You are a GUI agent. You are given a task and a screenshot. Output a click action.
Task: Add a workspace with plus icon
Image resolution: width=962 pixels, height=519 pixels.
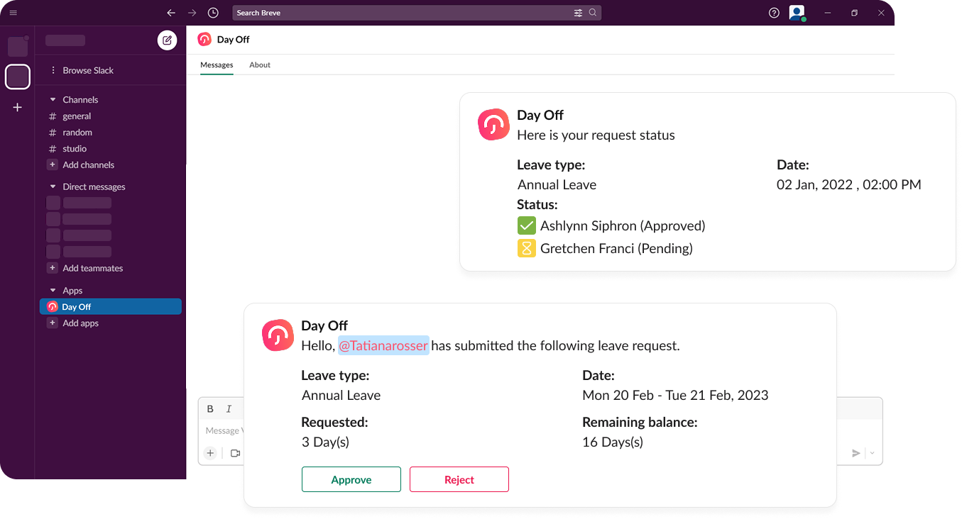18,107
